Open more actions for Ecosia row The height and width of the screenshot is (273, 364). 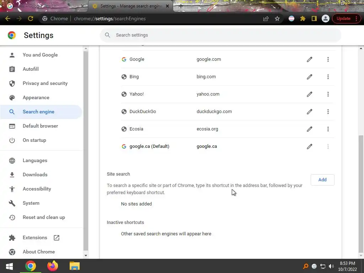point(328,129)
